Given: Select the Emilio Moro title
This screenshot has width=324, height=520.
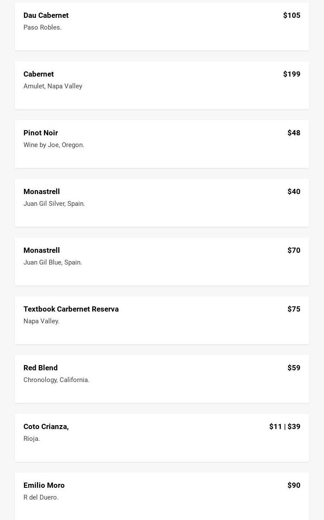Looking at the screenshot, I should (x=44, y=485).
